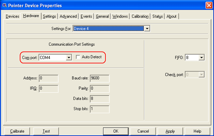Click the Communication Port Settings heading
Screen dimensions: 214x136
coord(72,44)
